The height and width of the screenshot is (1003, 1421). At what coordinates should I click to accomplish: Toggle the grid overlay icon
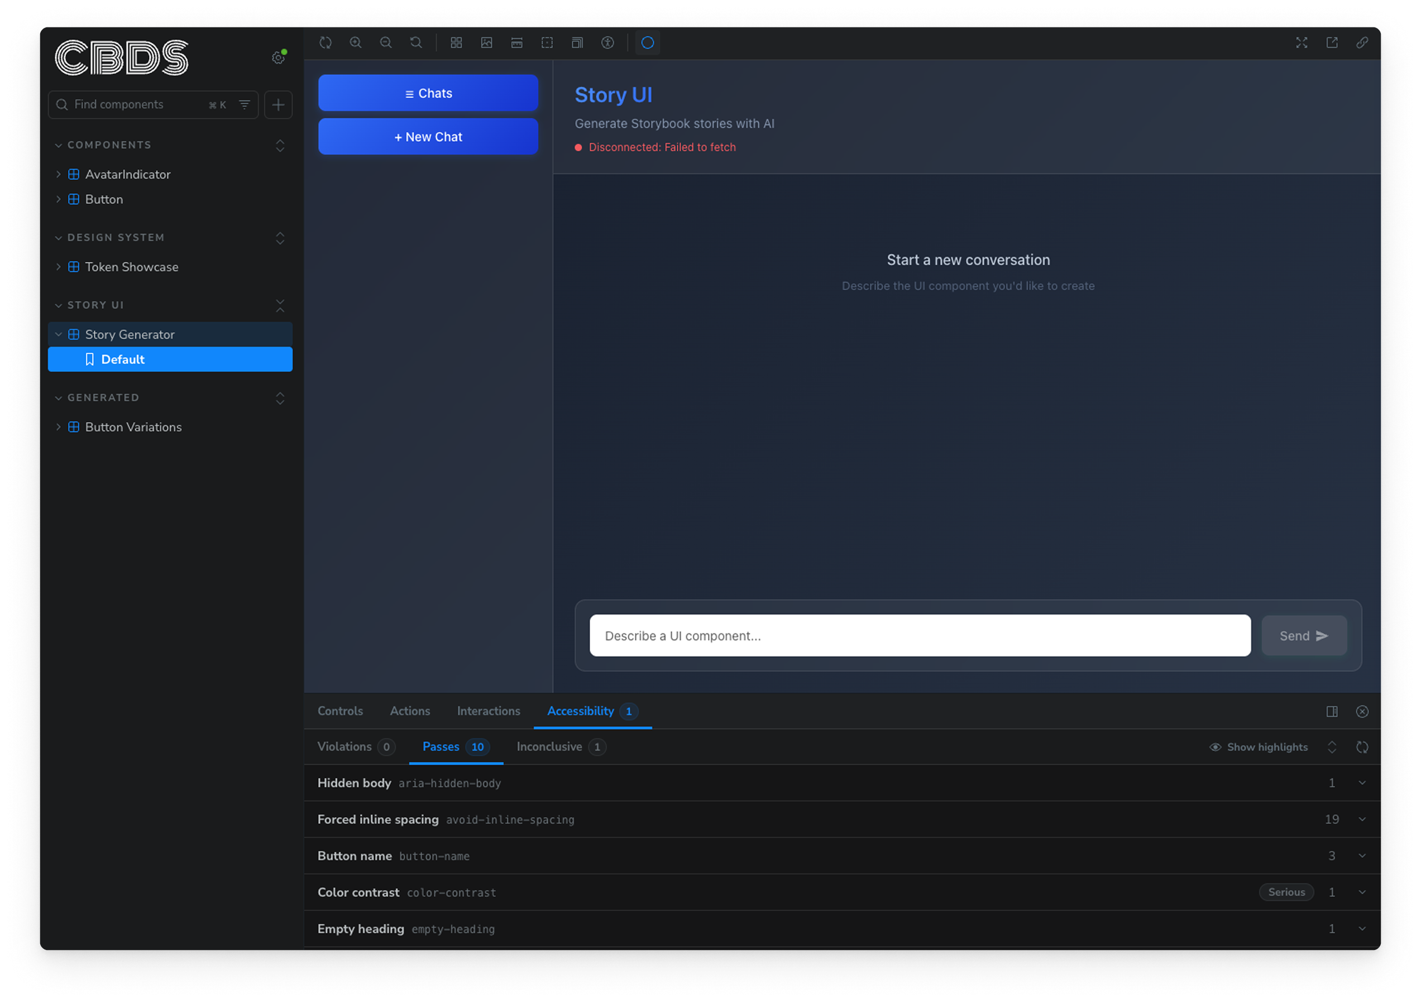(x=456, y=42)
